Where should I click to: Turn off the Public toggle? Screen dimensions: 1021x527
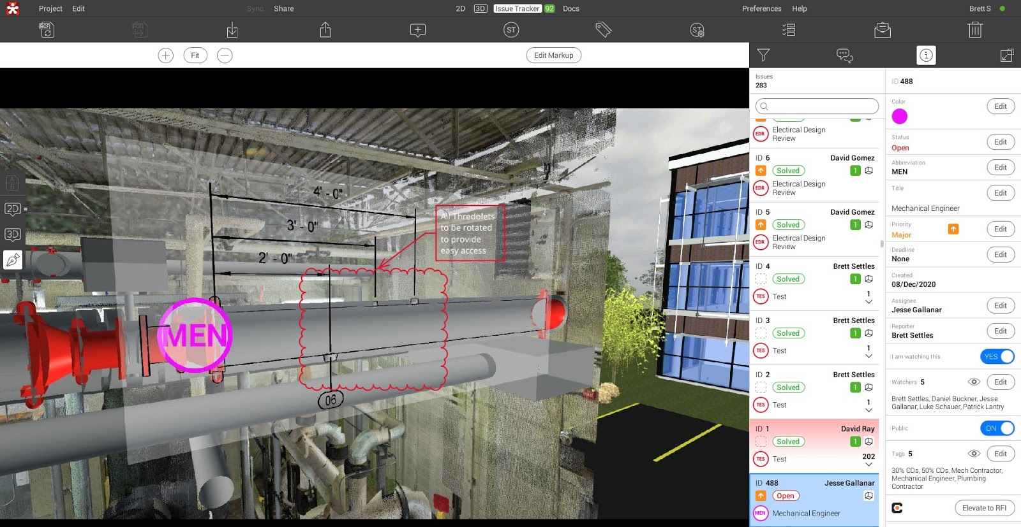pos(997,428)
